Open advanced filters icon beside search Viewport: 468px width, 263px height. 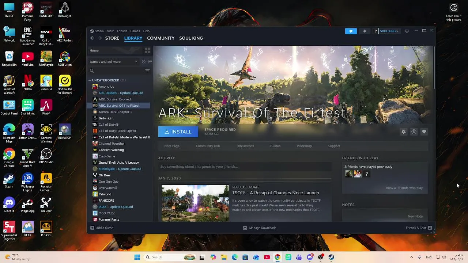pos(147,71)
